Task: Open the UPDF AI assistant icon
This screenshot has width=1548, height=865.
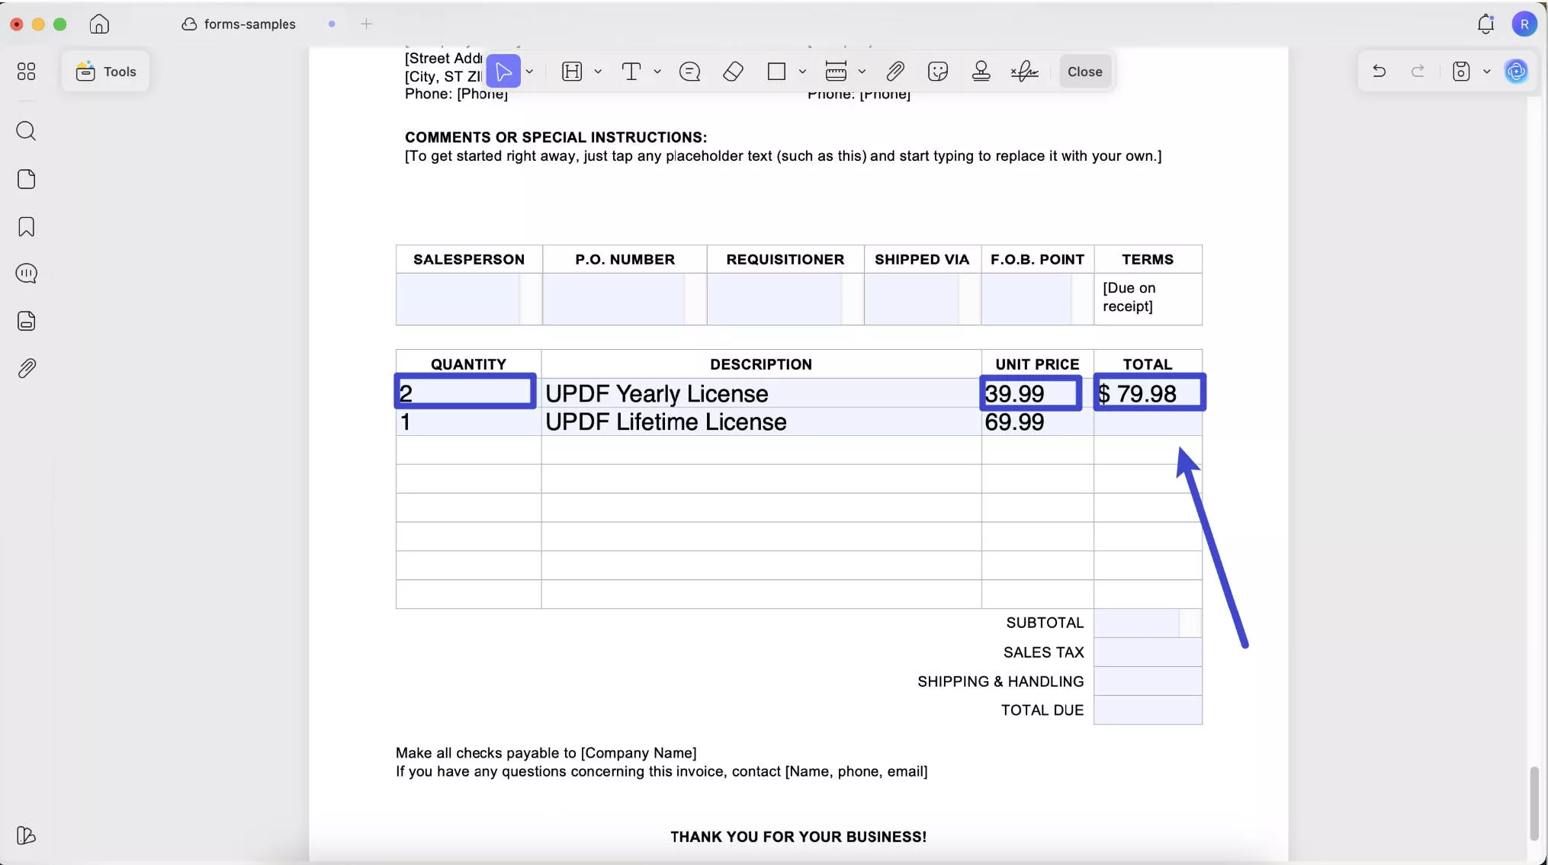Action: [x=1516, y=72]
